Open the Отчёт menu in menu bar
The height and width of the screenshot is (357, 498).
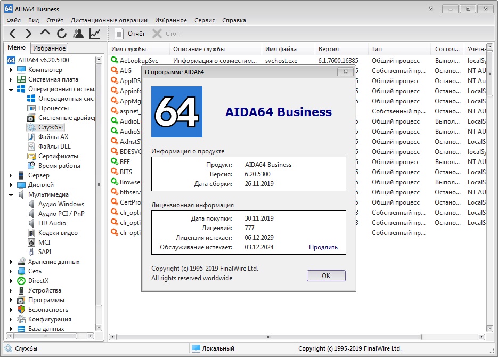(x=55, y=20)
